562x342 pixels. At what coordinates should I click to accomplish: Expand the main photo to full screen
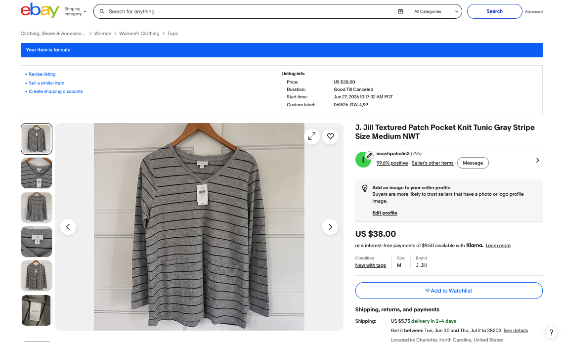[312, 136]
